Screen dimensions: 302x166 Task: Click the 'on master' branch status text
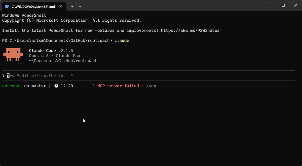coord(35,86)
